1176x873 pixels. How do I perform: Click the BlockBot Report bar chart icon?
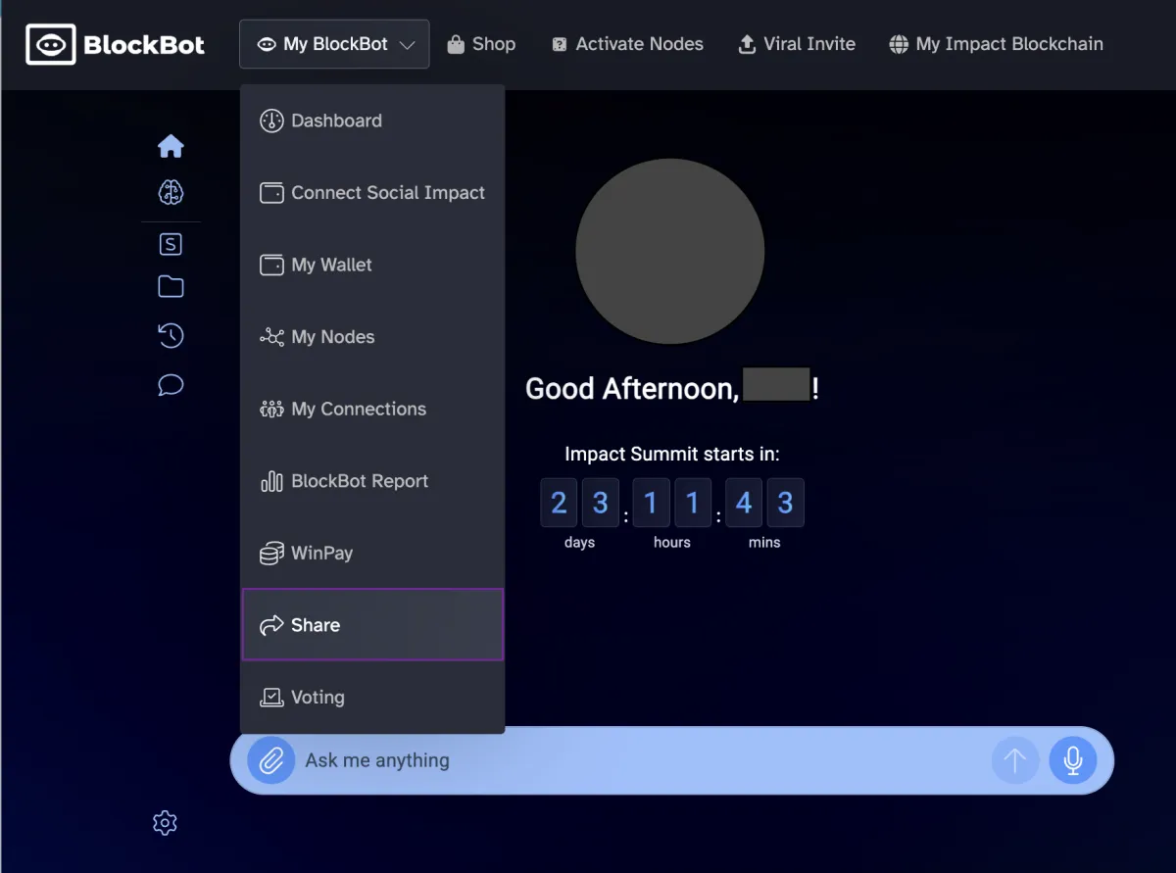(271, 481)
